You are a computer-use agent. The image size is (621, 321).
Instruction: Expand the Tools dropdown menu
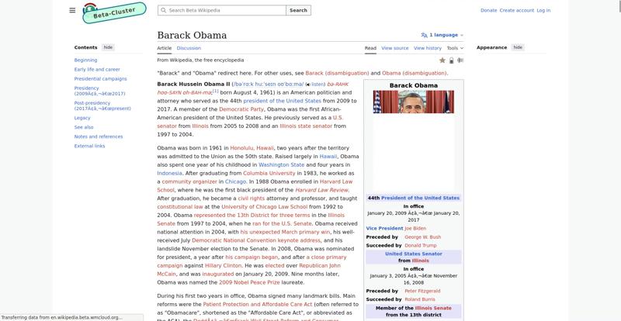(453, 48)
